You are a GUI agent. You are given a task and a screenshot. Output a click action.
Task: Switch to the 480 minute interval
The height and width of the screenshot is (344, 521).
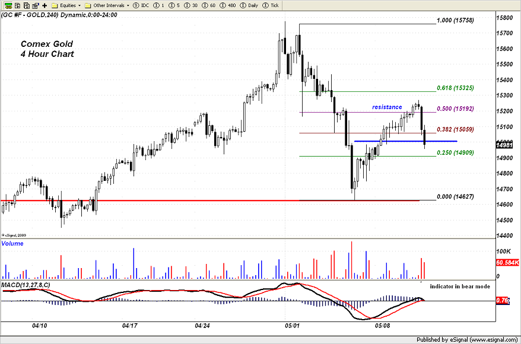coord(228,5)
